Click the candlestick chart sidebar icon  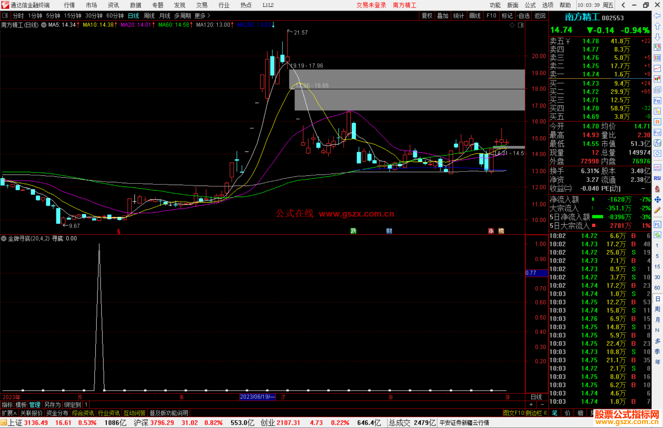(657, 79)
